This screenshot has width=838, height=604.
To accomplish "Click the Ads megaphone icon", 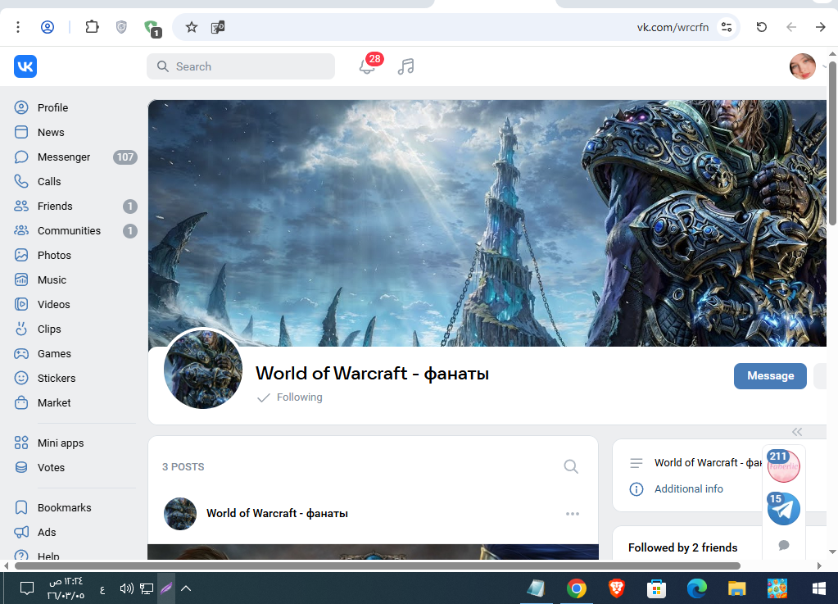I will [x=20, y=532].
